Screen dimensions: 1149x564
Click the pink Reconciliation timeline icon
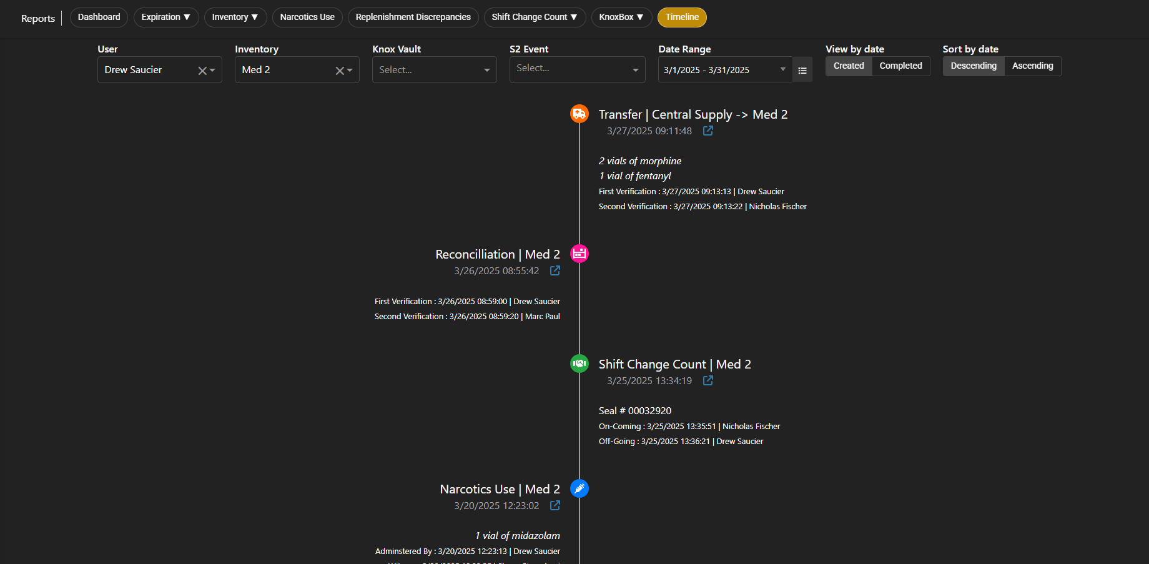click(x=579, y=254)
